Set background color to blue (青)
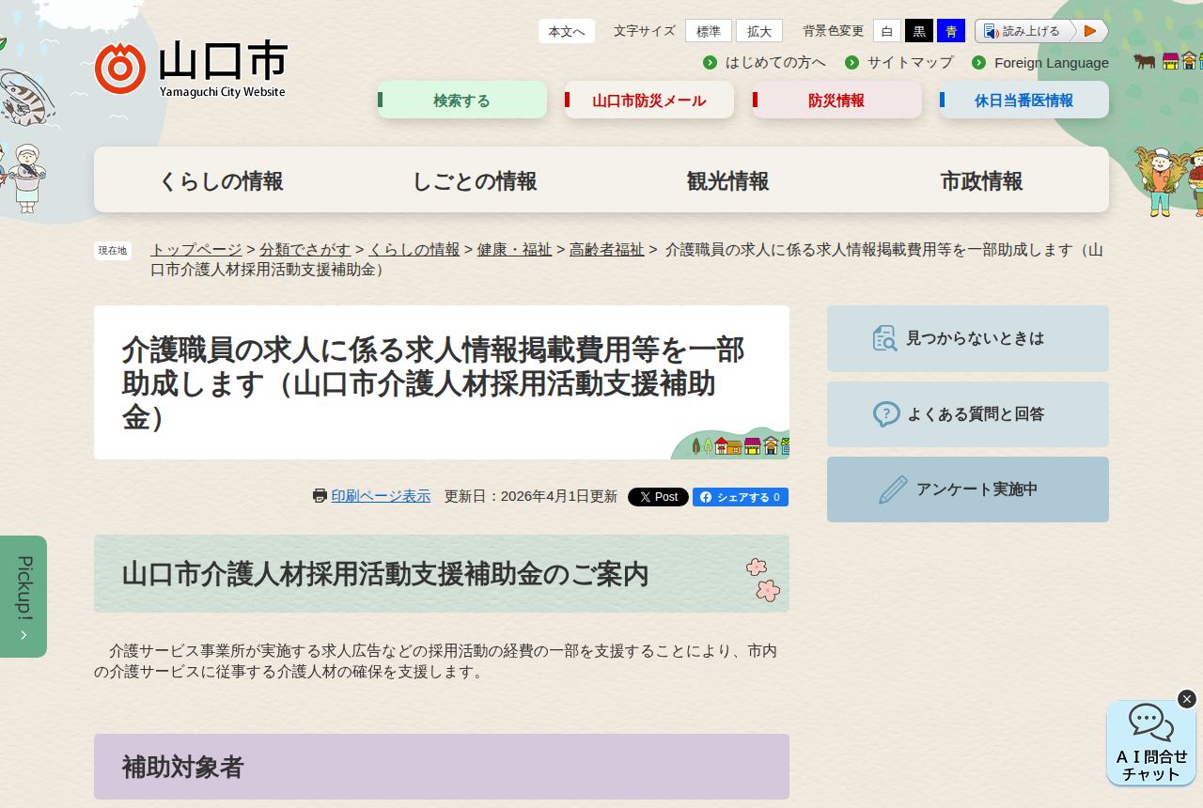1203x808 pixels. [951, 31]
